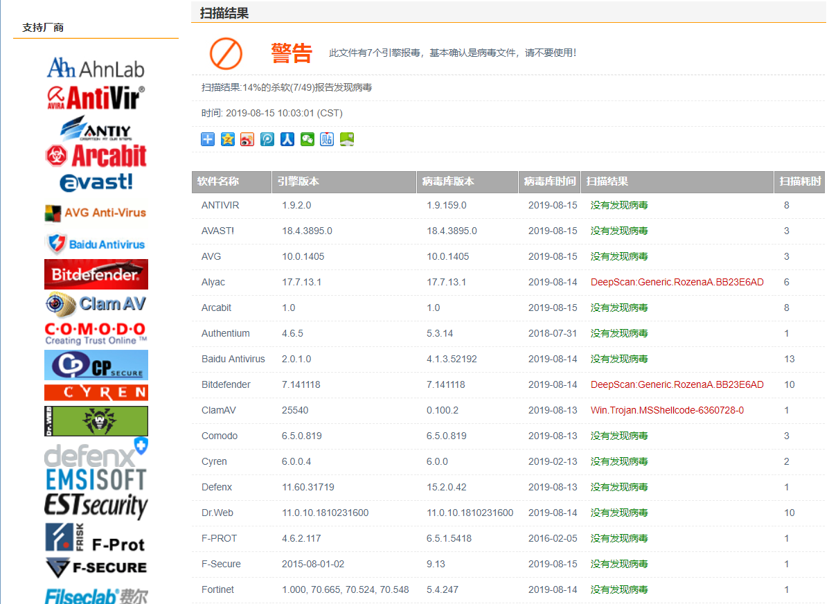Viewport: 829px width, 604px height.
Task: Open the AntiVir vendor logo
Action: [96, 98]
